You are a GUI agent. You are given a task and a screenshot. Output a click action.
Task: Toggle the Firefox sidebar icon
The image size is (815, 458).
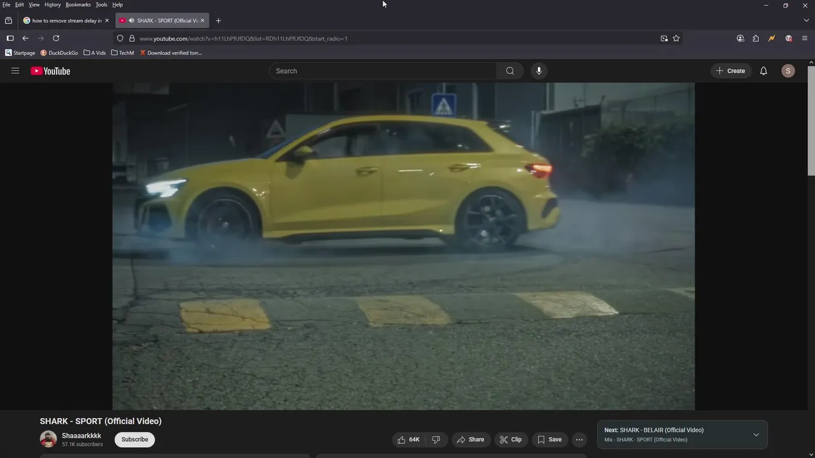point(10,38)
